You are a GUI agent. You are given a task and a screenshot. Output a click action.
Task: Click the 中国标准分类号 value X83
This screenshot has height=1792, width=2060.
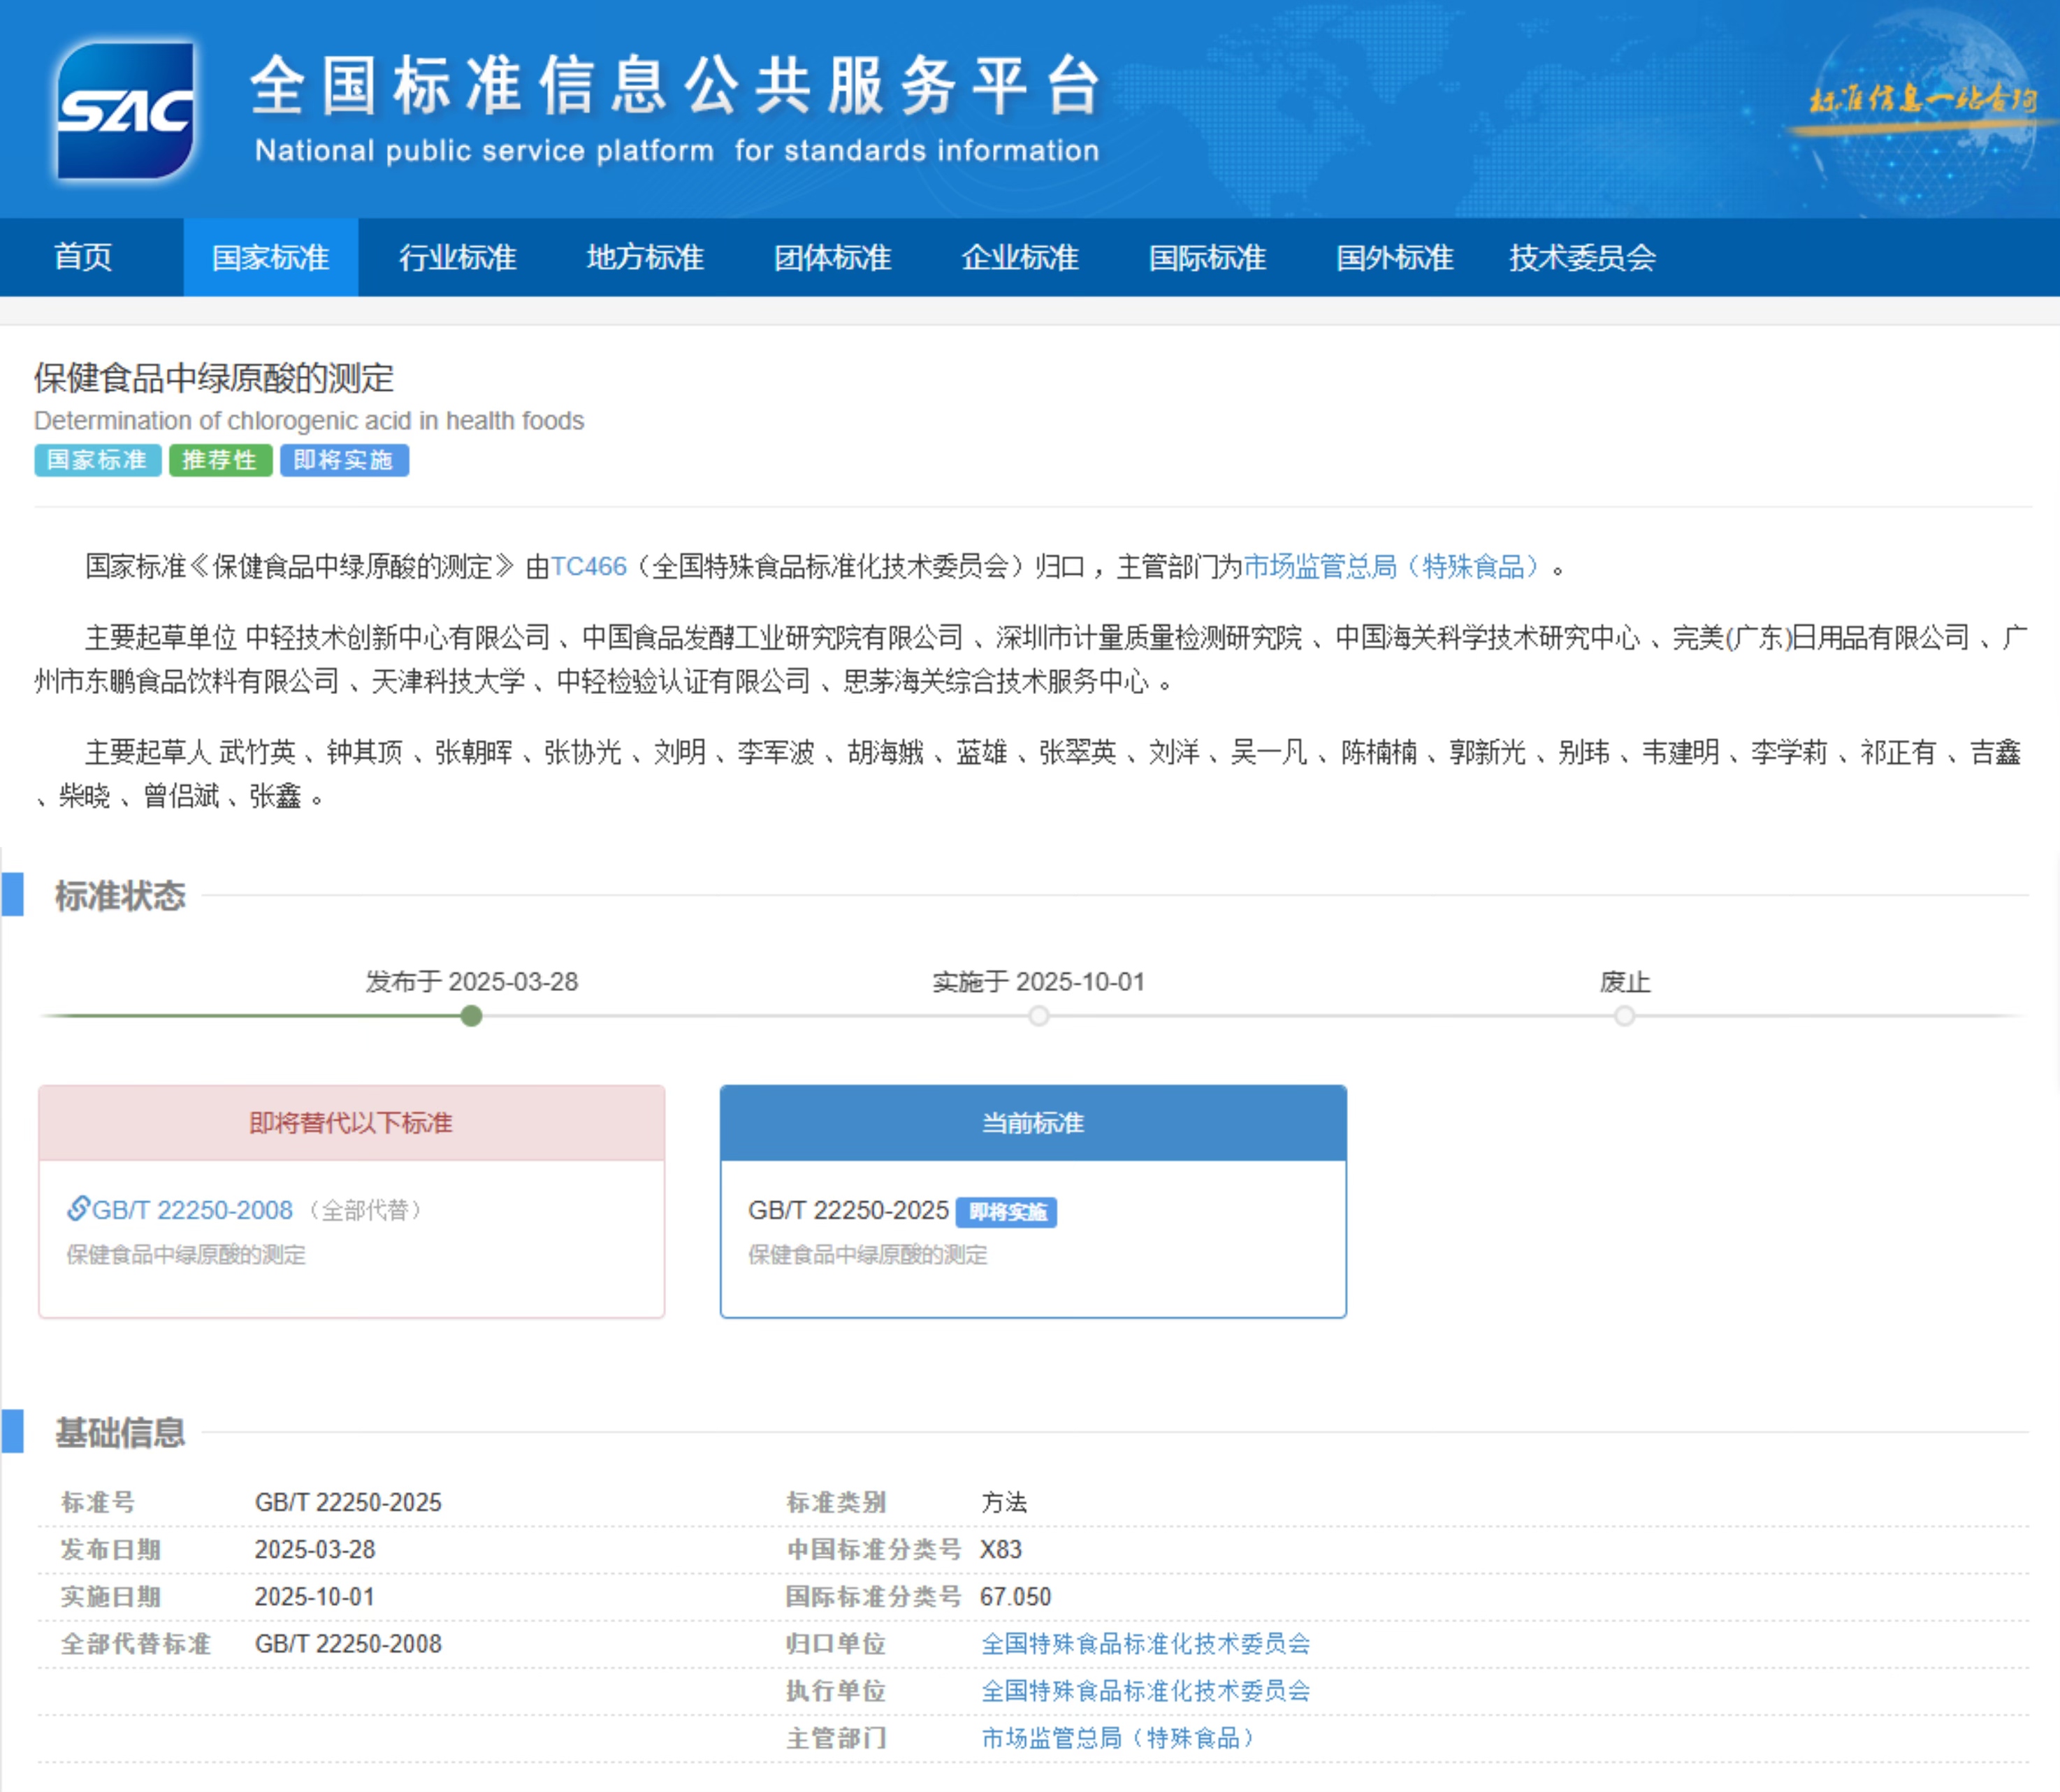point(1001,1549)
